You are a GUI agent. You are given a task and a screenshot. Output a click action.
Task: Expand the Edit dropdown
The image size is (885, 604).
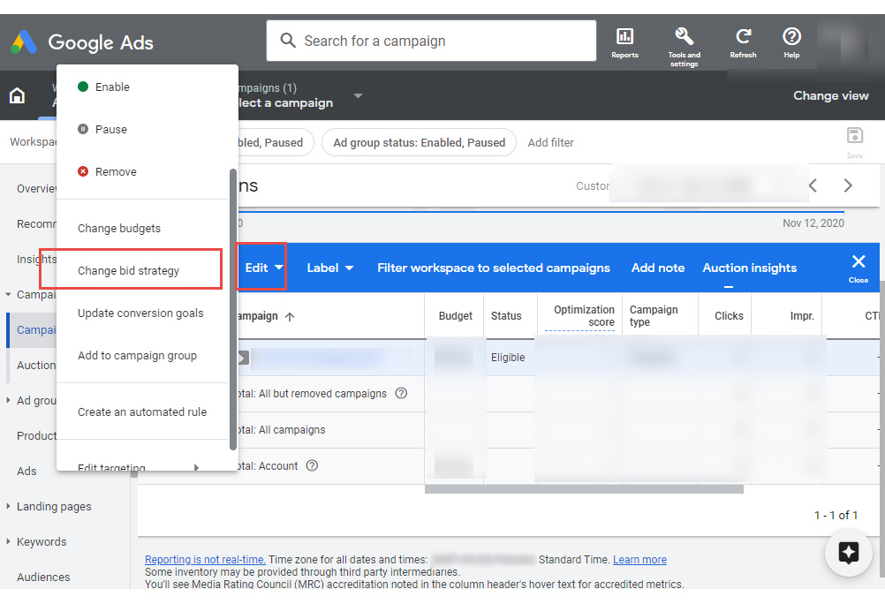262,268
